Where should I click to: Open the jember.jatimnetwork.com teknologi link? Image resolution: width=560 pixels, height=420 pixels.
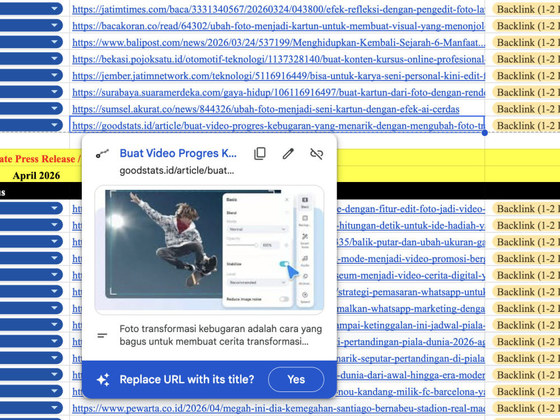click(278, 76)
